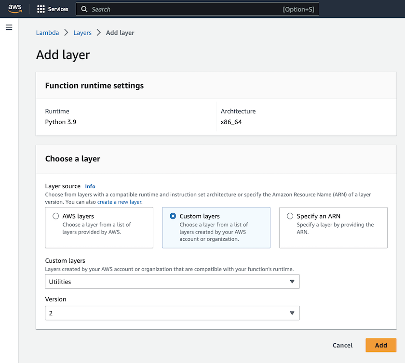Follow the create a new layer link
The width and height of the screenshot is (405, 363).
click(120, 202)
